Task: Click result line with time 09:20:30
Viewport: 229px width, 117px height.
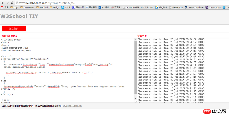Action: click(171, 39)
